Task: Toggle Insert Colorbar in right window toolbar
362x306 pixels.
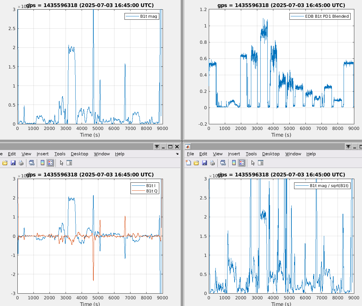Action: point(234,163)
